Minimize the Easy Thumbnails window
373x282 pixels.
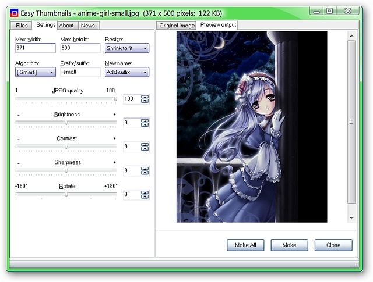(316, 11)
